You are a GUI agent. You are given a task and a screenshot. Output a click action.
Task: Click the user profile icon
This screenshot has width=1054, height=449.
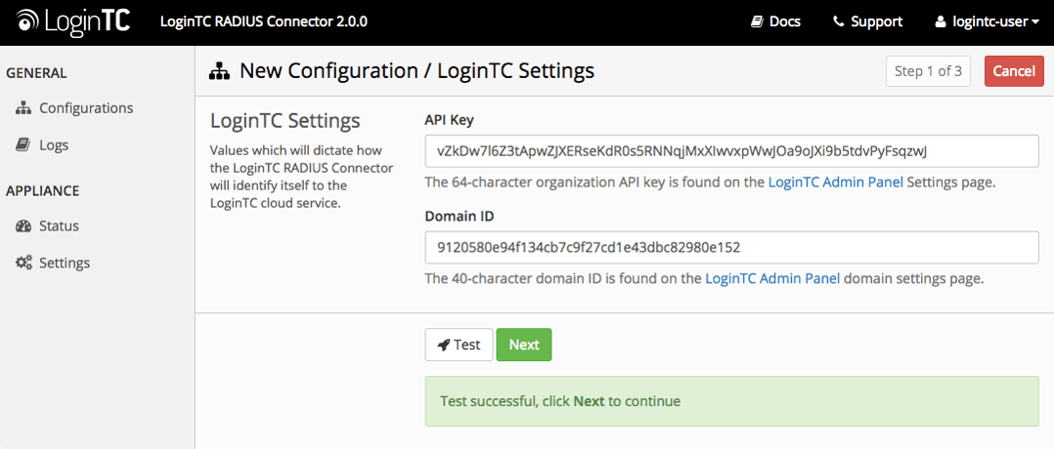tap(941, 21)
